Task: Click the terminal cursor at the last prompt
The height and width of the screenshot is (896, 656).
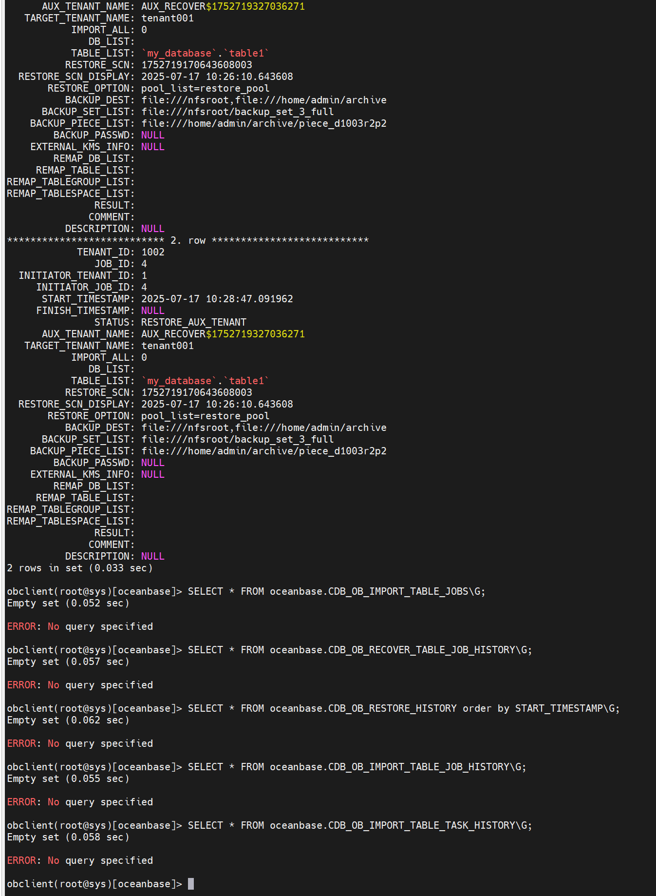Action: [x=191, y=884]
